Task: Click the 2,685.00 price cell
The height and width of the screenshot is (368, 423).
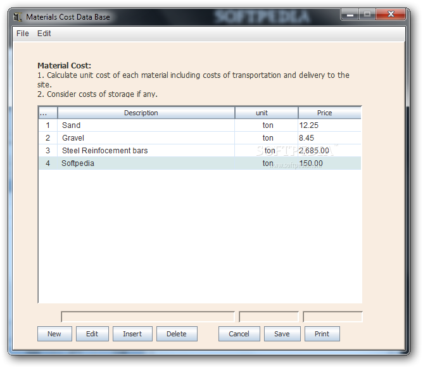Action: (x=330, y=151)
